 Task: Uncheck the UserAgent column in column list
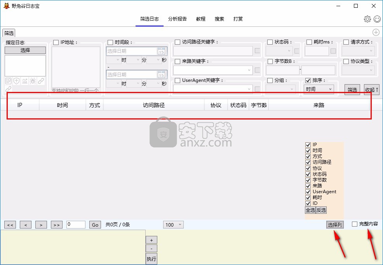308,192
